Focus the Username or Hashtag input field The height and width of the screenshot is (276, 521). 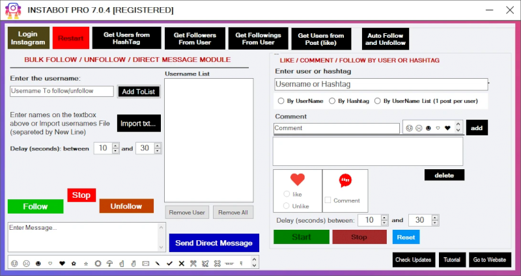(381, 85)
